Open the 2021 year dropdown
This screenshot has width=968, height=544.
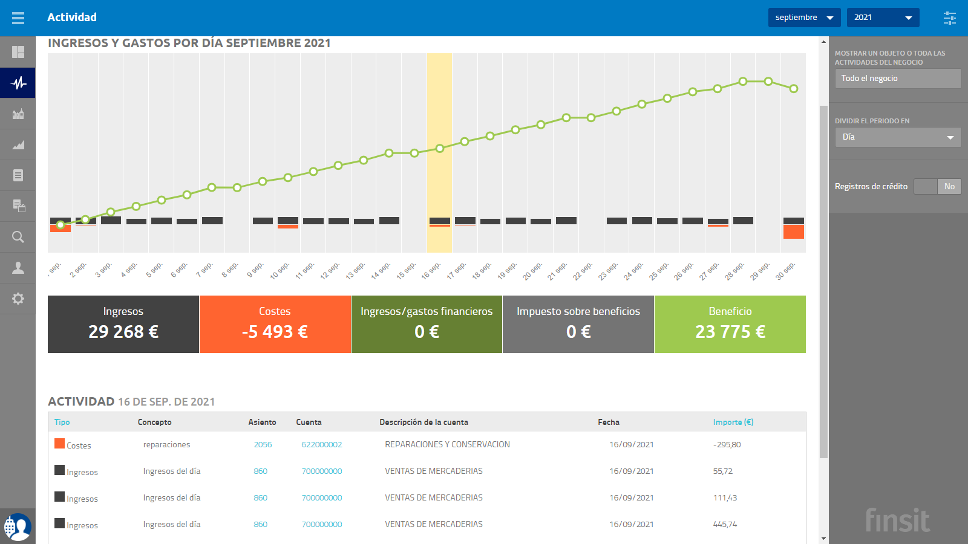coord(883,18)
